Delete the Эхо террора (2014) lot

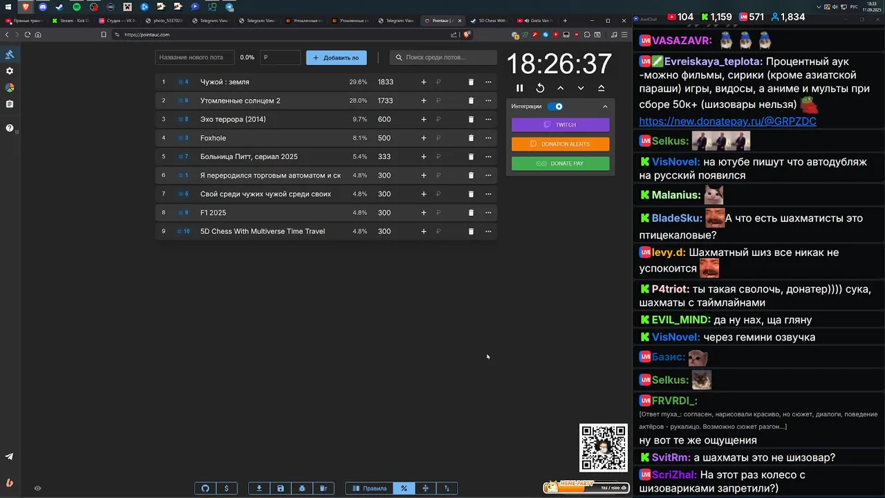tap(471, 119)
